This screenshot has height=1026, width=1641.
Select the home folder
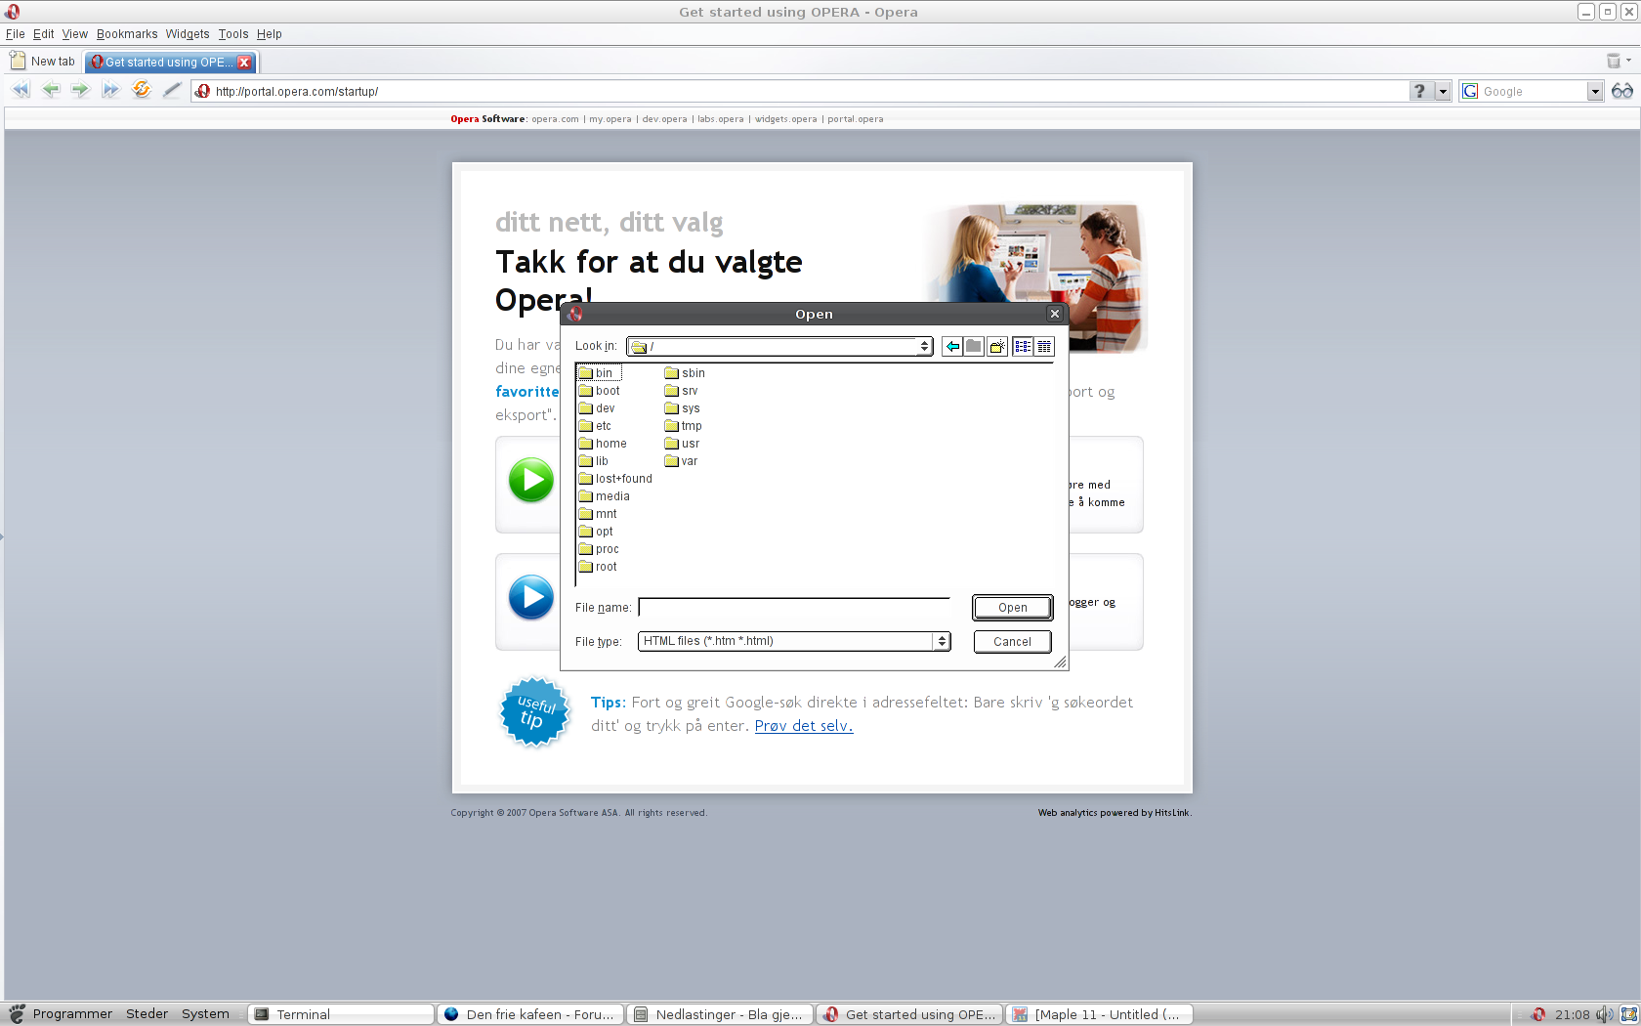603,444
